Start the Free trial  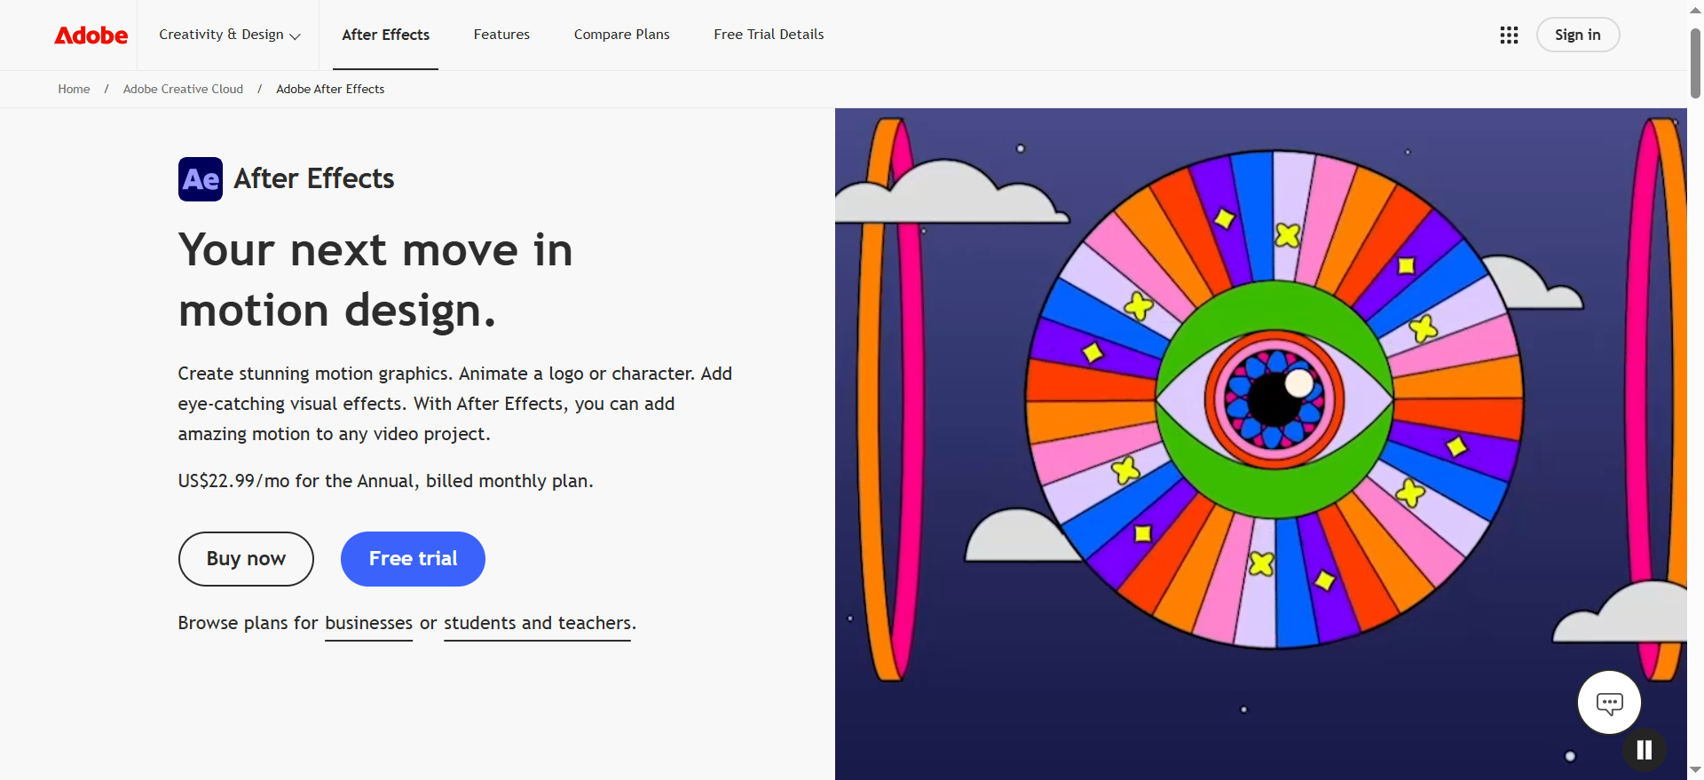click(x=413, y=559)
